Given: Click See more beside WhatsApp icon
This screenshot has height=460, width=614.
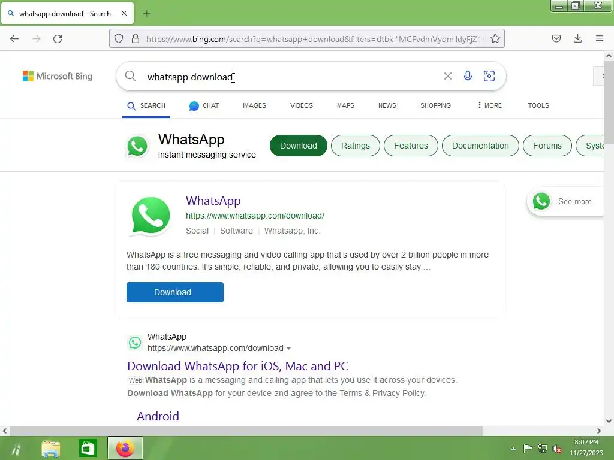Looking at the screenshot, I should [x=574, y=201].
